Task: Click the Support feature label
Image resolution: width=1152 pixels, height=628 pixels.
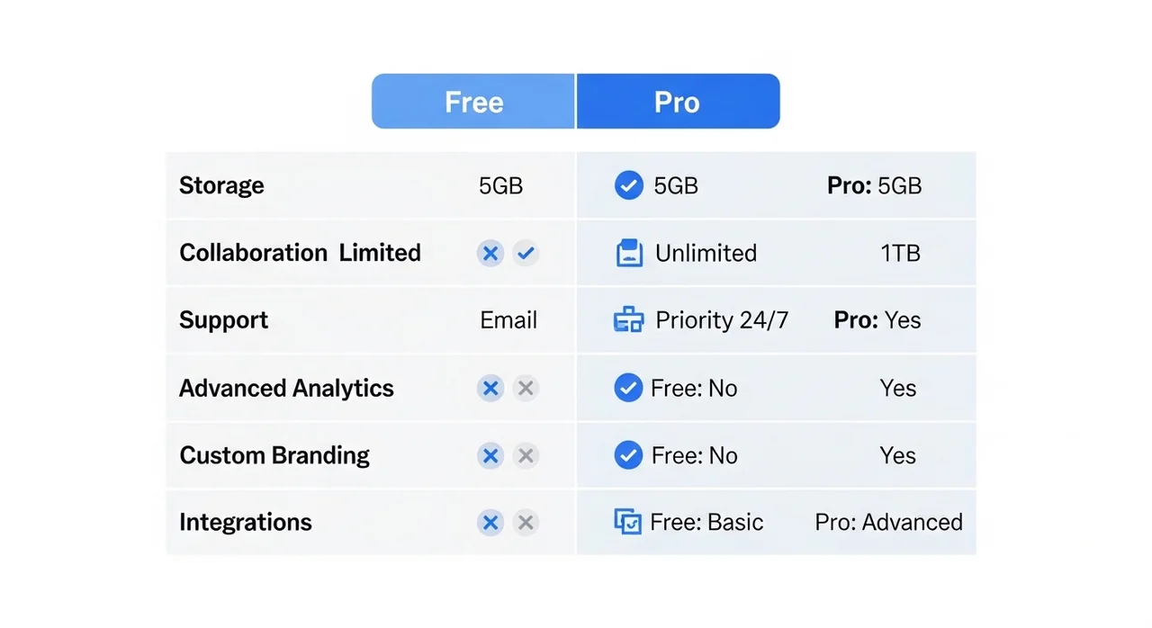Action: 223,320
